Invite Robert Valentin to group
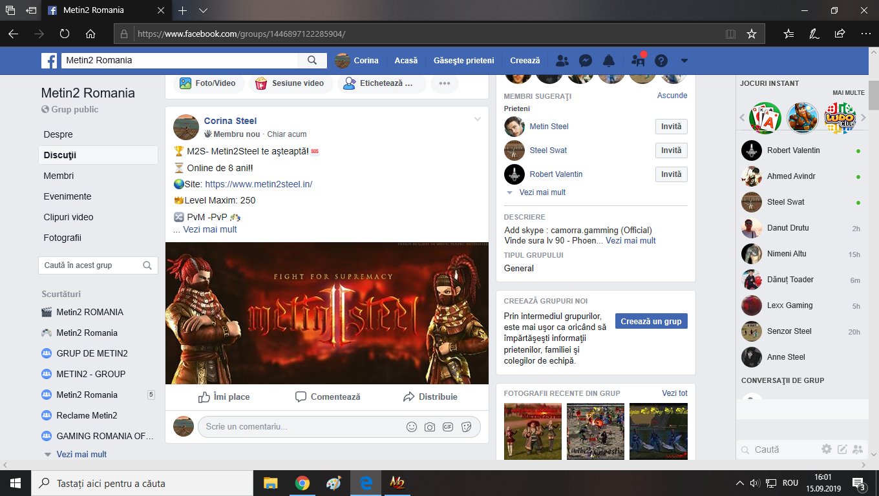 click(671, 174)
